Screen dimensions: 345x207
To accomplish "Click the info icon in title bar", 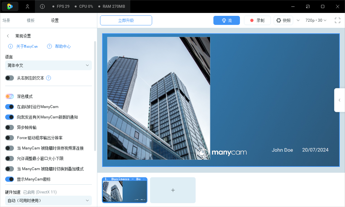I will [x=42, y=6].
